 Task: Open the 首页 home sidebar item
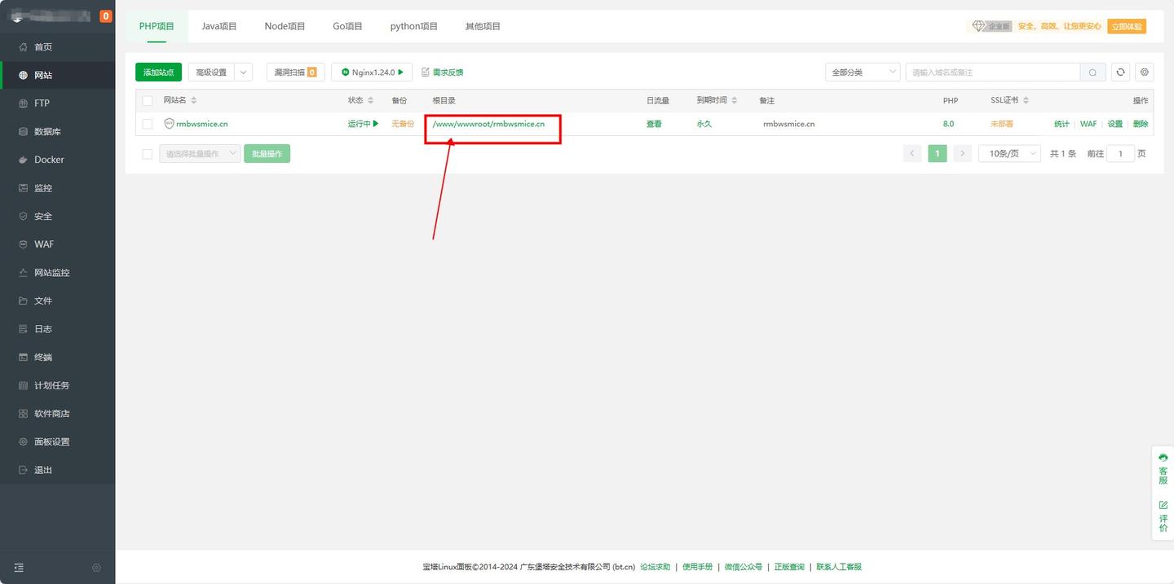click(x=57, y=47)
